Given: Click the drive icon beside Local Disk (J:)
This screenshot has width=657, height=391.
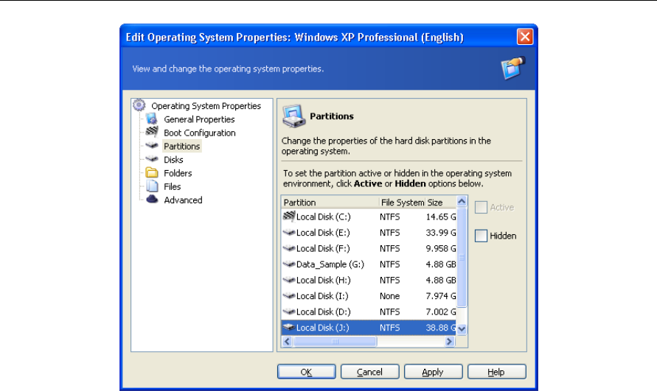Looking at the screenshot, I should point(289,328).
